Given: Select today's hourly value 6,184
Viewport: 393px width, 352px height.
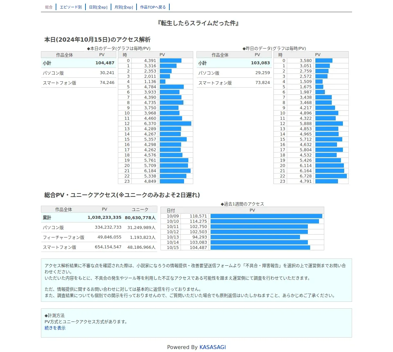Looking at the screenshot, I should tap(150, 171).
